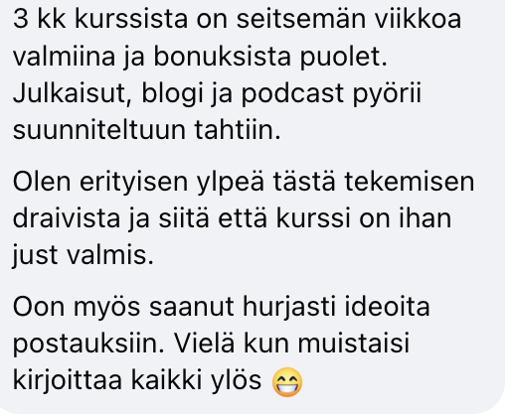Click the word "tahtiin."
Screen dimensions: 513x414
click(238, 130)
